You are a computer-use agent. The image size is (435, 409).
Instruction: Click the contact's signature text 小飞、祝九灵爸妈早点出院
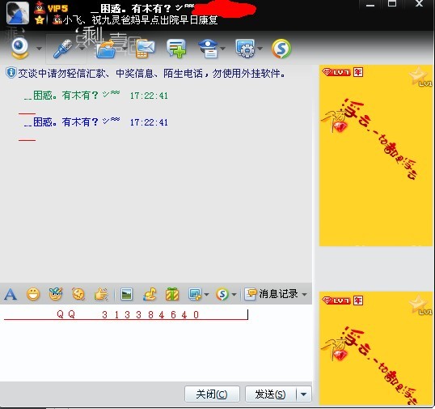click(140, 20)
